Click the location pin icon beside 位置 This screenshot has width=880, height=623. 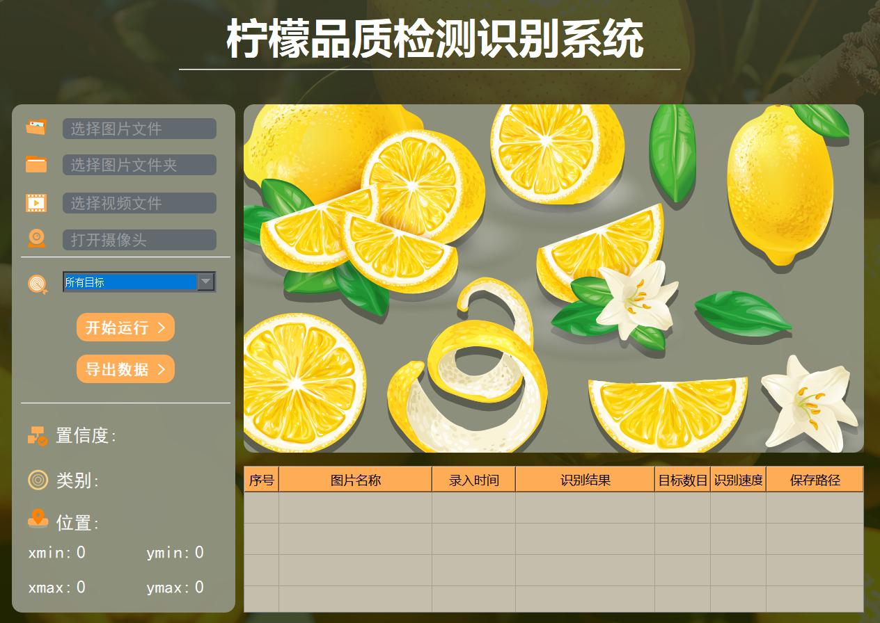38,519
